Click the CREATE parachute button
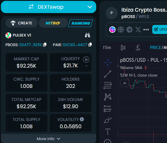This screenshot has width=167, height=143. point(21,23)
